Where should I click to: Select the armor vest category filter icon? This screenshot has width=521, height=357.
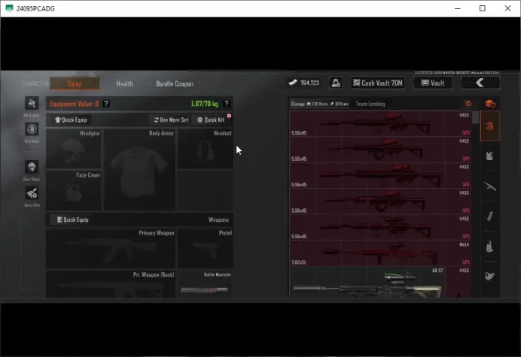point(490,156)
